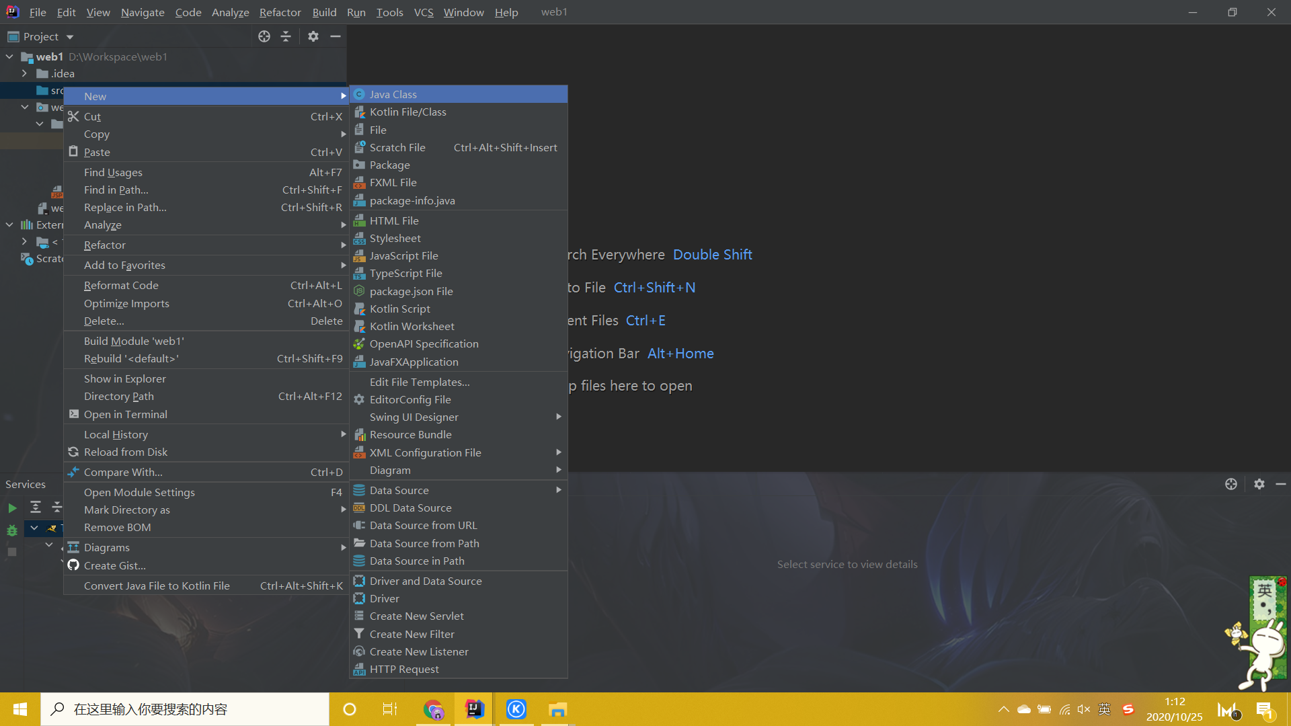Viewport: 1291px width, 726px height.
Task: Select Java Class from the New submenu
Action: pyautogui.click(x=459, y=94)
